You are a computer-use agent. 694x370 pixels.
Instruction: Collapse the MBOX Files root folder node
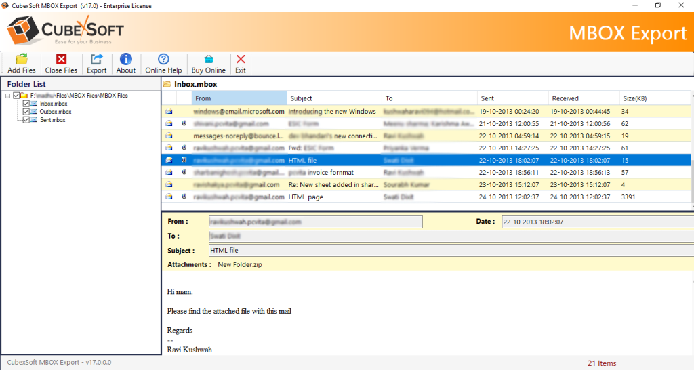pyautogui.click(x=8, y=96)
